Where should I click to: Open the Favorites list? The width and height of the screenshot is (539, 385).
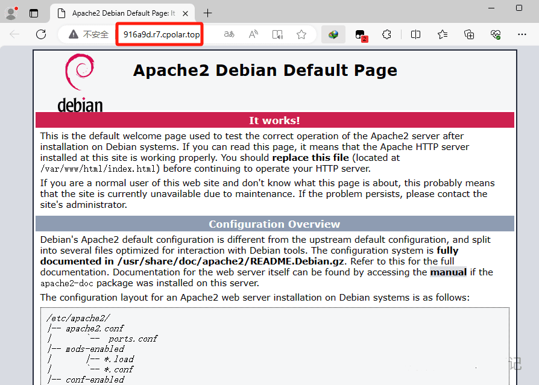click(x=443, y=34)
